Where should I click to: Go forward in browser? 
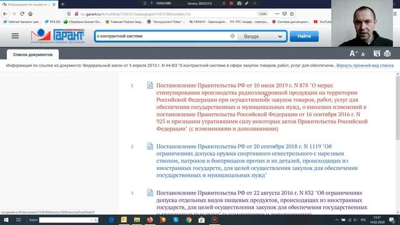[14, 14]
